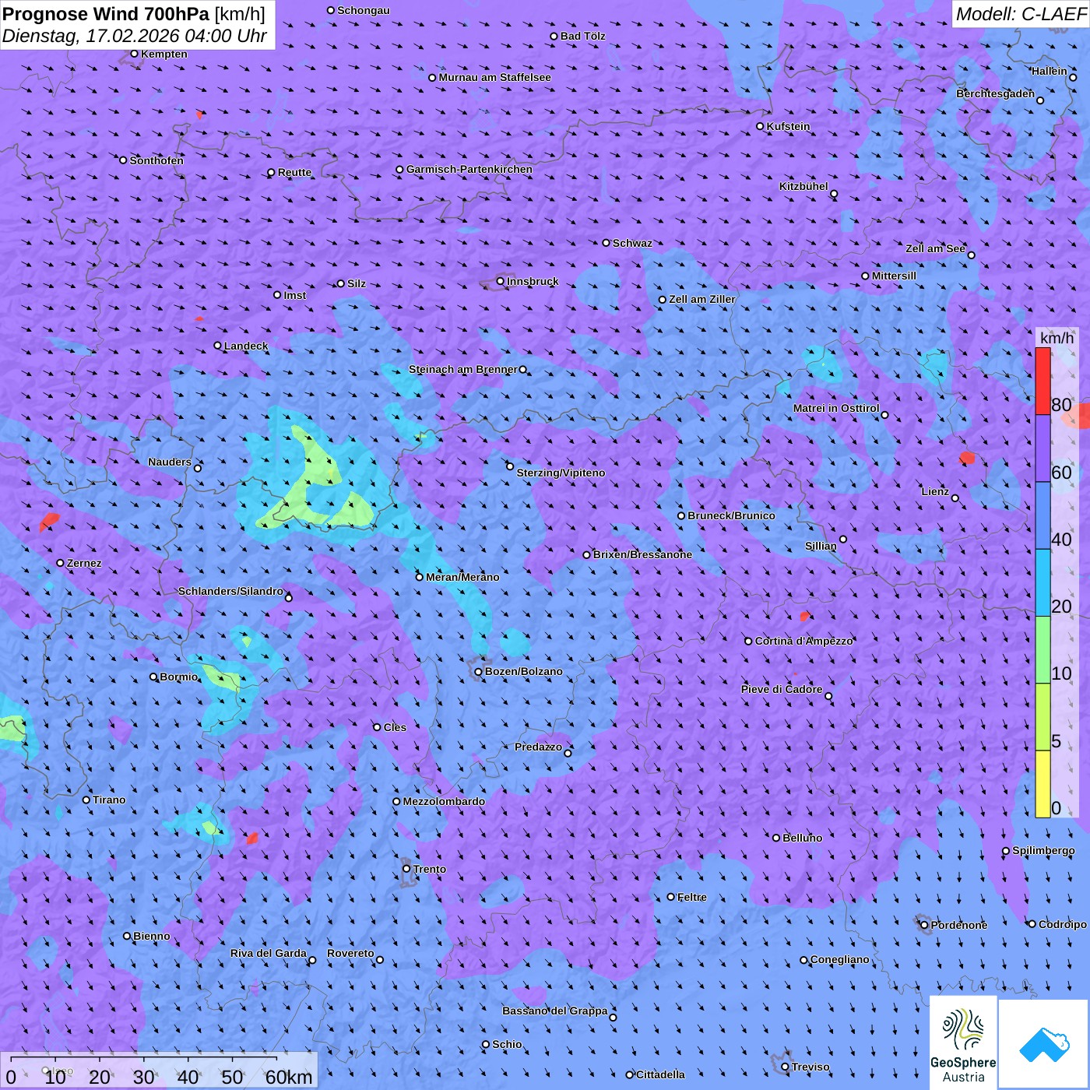Click the Lienz city label
This screenshot has width=1090, height=1090.
click(934, 491)
